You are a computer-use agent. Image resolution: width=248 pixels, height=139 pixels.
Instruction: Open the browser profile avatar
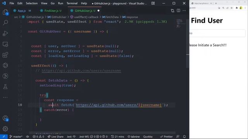point(241,8)
